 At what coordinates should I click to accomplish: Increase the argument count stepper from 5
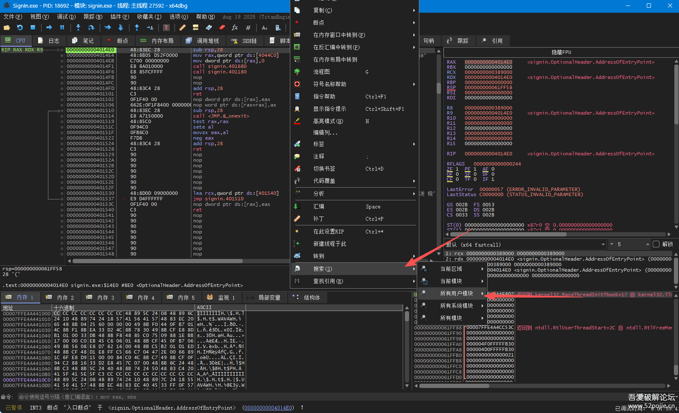648,243
